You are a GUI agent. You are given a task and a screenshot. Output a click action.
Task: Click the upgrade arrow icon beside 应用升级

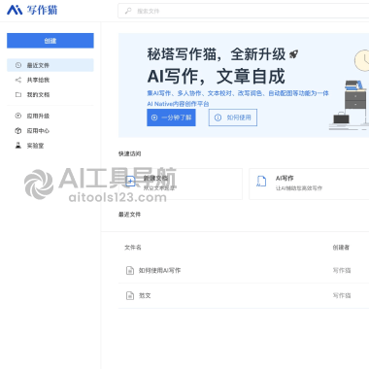tap(18, 116)
